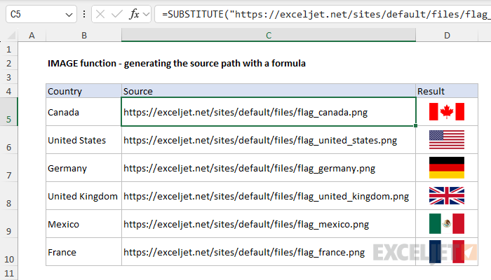Expand the formula bar dropdown chevron
This screenshot has width=491, height=280.
point(146,14)
